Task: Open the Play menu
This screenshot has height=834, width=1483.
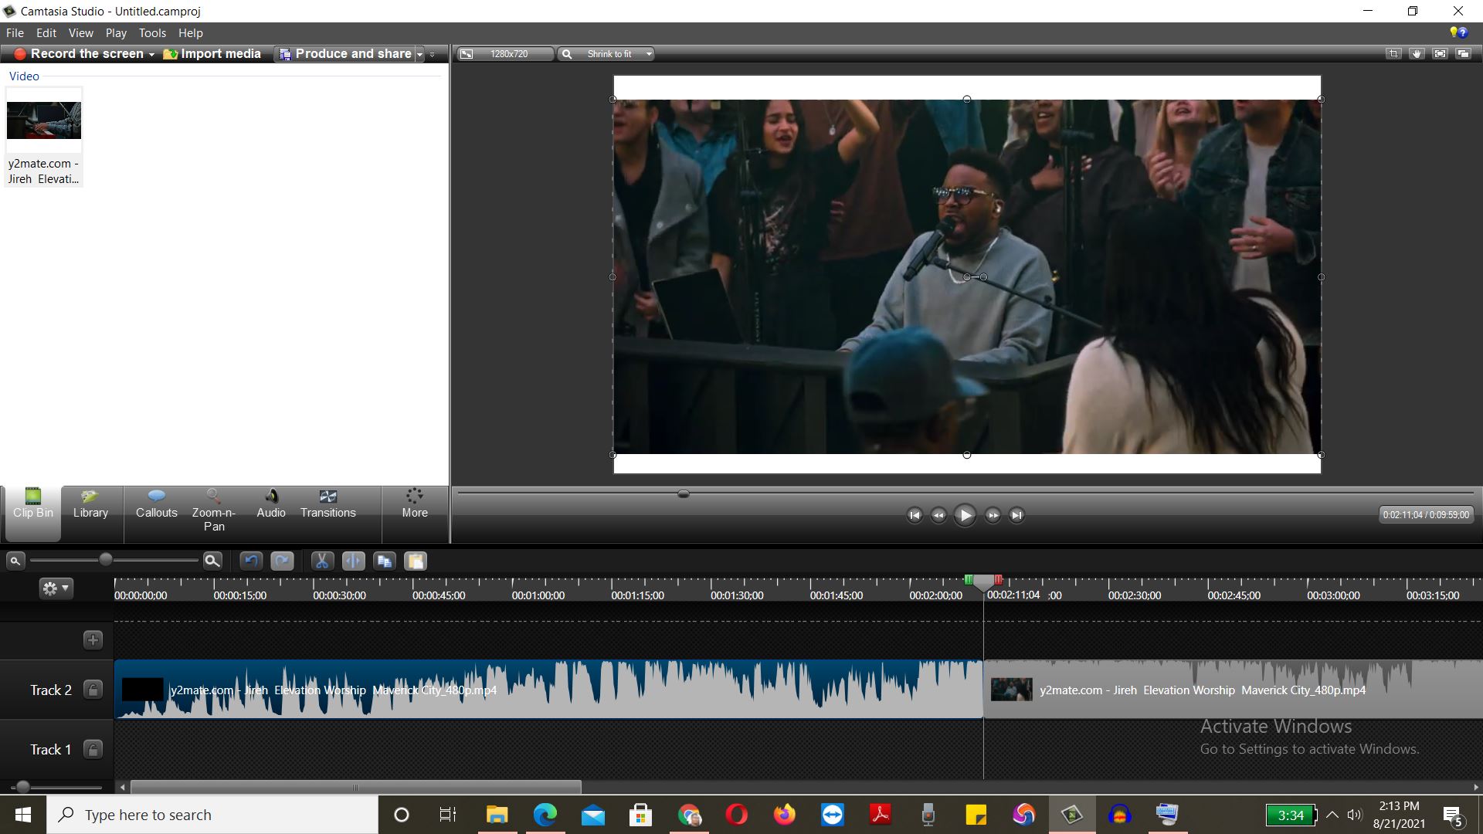Action: 116,33
